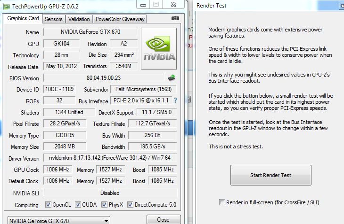The width and height of the screenshot is (344, 224).
Task: Click the Memory Type value GDDR5
Action: (65, 135)
